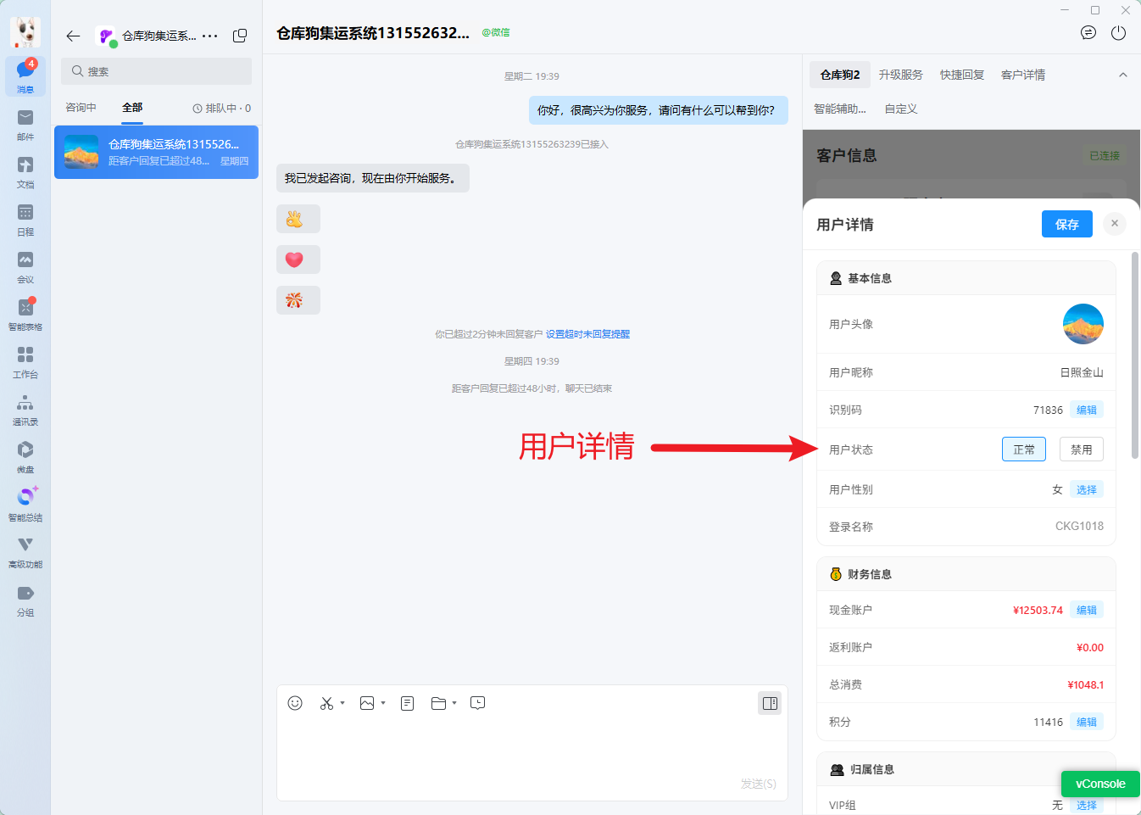Collapse the right panel tabs chevron

[x=1123, y=75]
